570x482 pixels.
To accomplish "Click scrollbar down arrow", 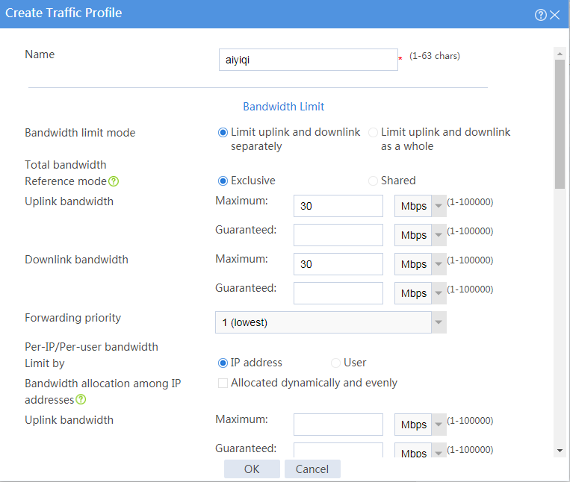I will tap(560, 451).
